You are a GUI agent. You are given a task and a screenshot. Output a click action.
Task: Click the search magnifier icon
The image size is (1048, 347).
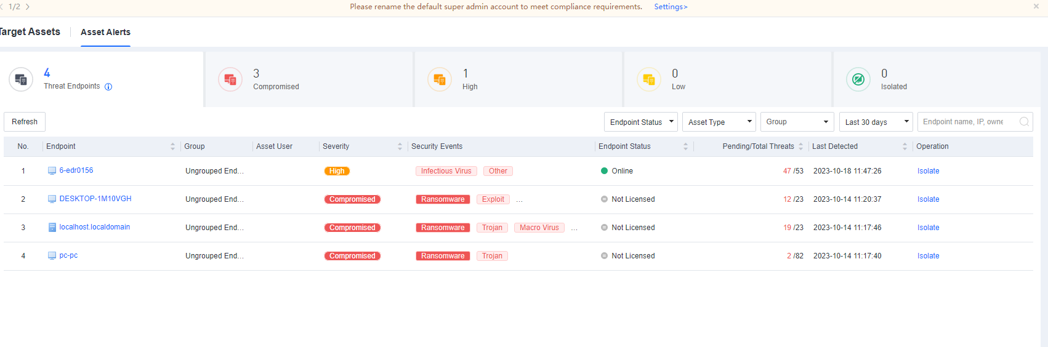click(1024, 122)
